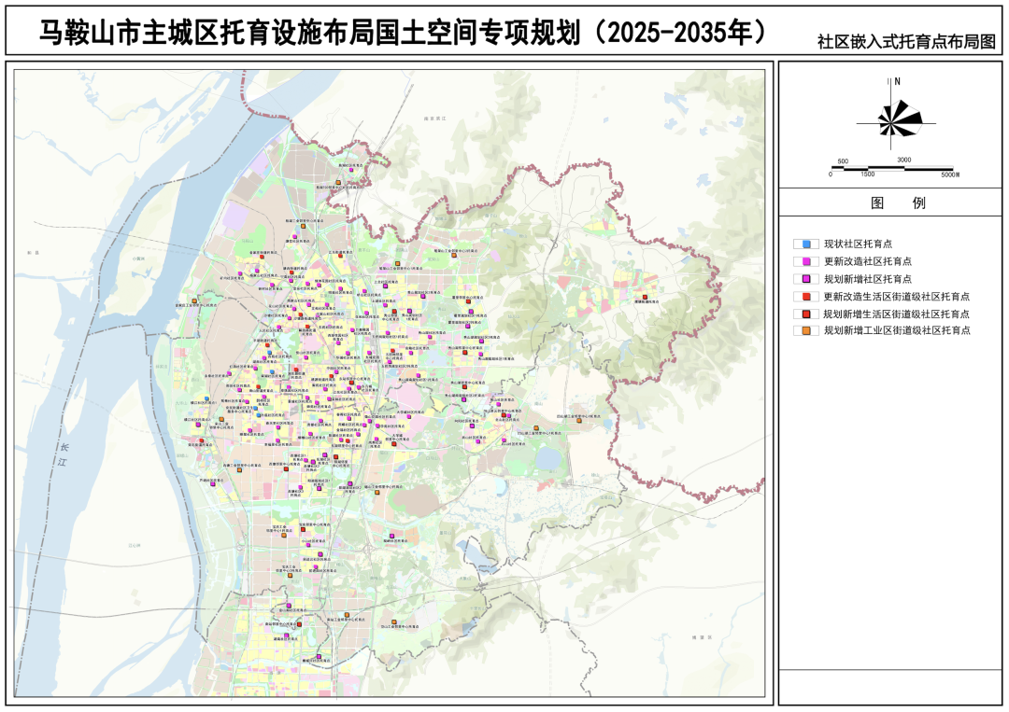Click the 更新改造生活区街道级社区托育点 red marker
The image size is (1009, 712).
pos(806,297)
